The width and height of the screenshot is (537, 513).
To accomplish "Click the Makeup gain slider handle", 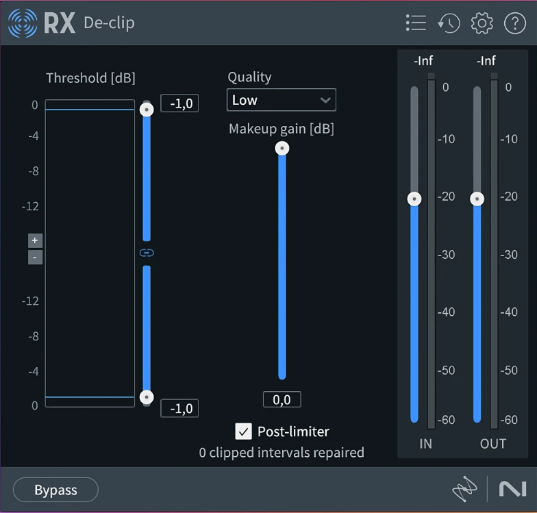I will pyautogui.click(x=282, y=149).
